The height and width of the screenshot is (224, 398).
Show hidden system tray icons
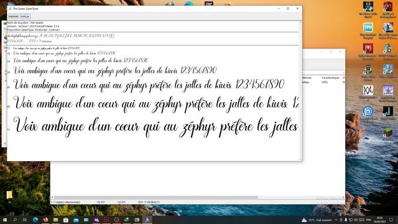click(336, 220)
